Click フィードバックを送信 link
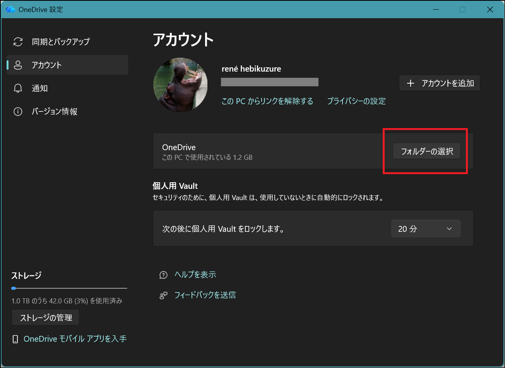 [205, 295]
